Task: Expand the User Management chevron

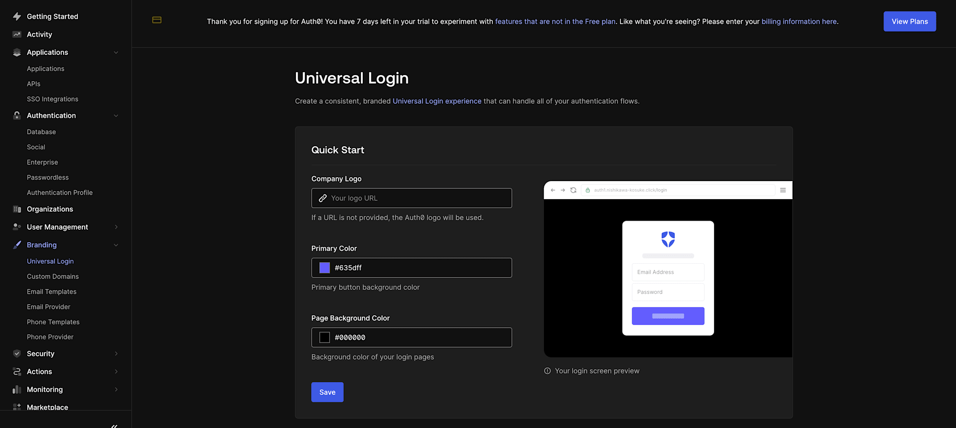Action: point(116,227)
